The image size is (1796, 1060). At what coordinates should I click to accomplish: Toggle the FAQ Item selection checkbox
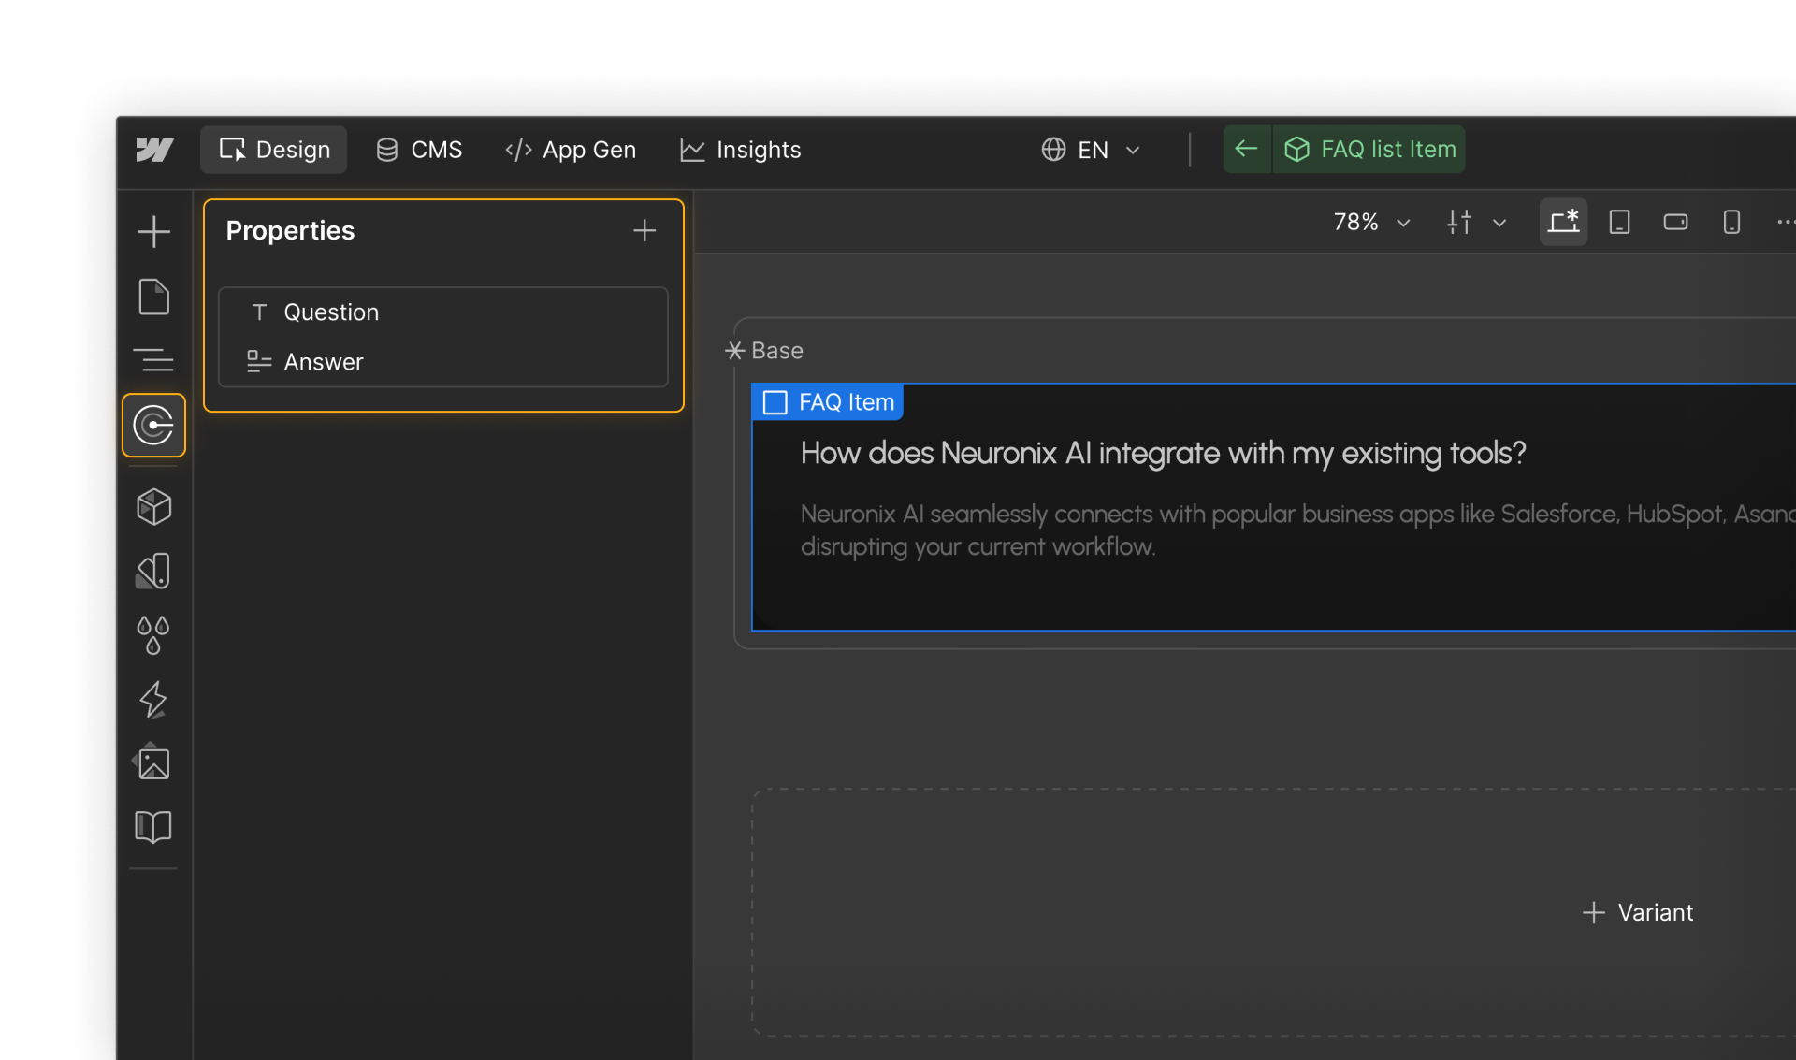point(775,401)
